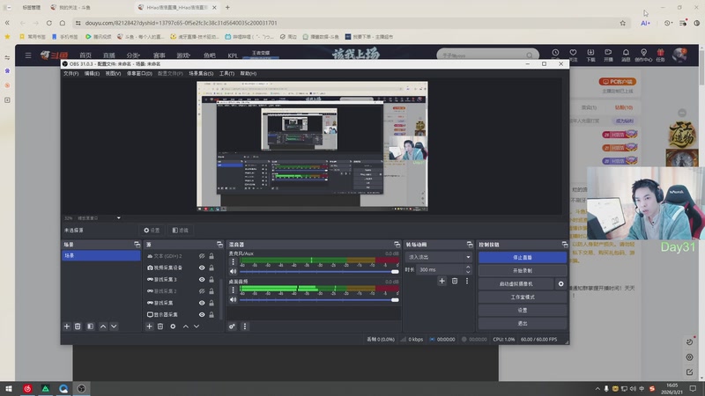This screenshot has width=705, height=396.
Task: Open source properties gear icon
Action: (x=173, y=326)
